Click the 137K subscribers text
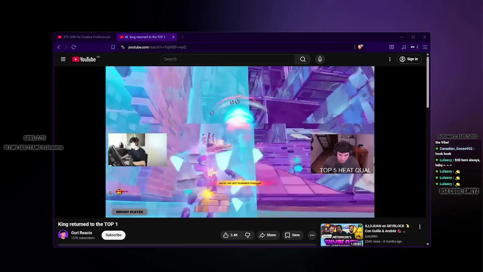Image resolution: width=483 pixels, height=272 pixels. pyautogui.click(x=83, y=238)
